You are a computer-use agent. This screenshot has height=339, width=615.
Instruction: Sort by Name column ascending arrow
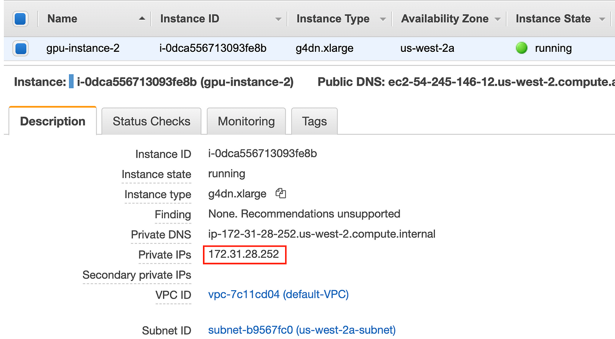141,19
